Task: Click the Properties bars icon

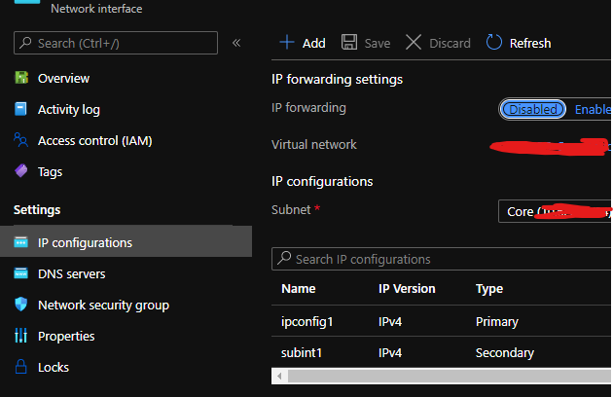Action: [20, 336]
